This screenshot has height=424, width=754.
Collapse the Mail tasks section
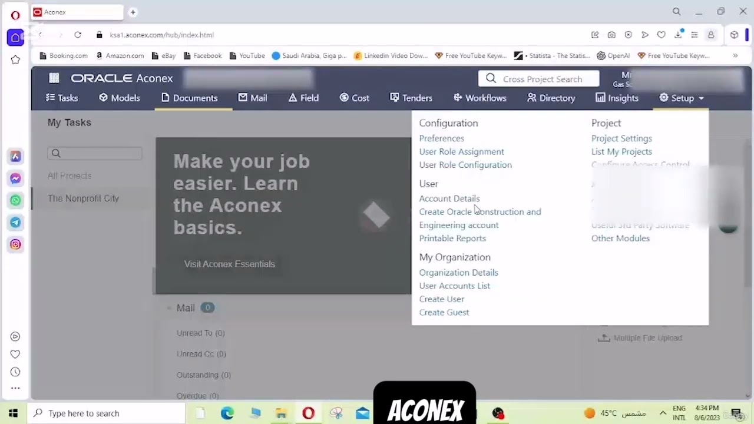point(169,308)
